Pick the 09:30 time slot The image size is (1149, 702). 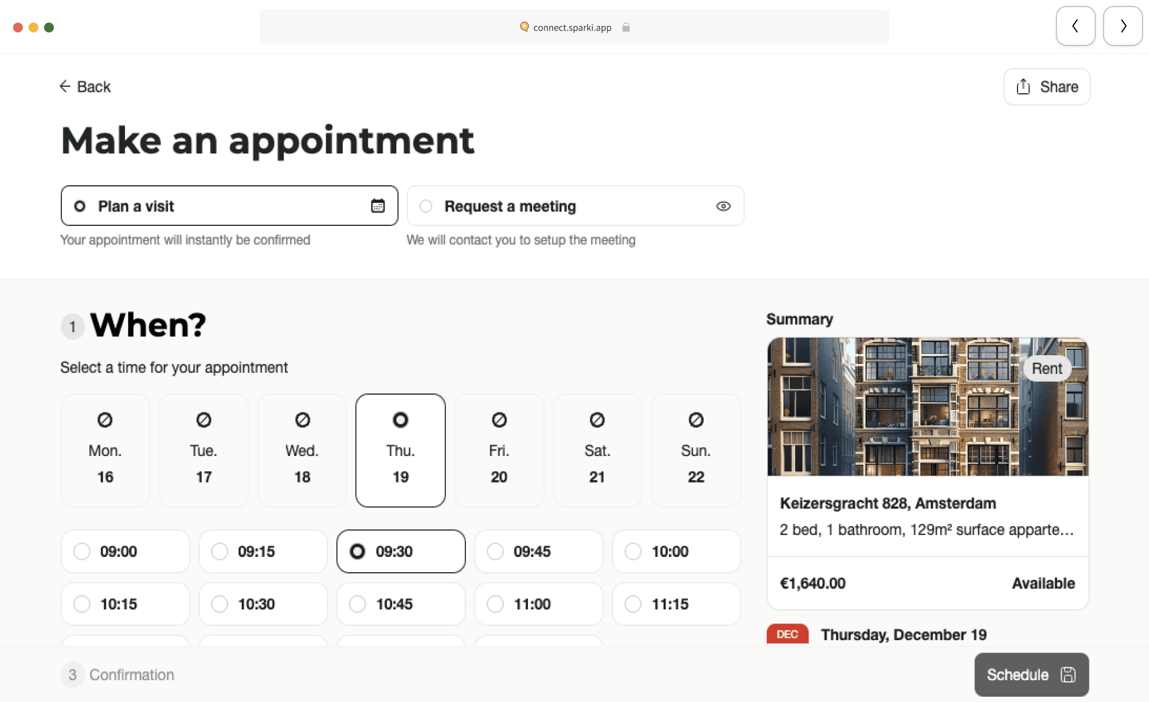point(401,551)
